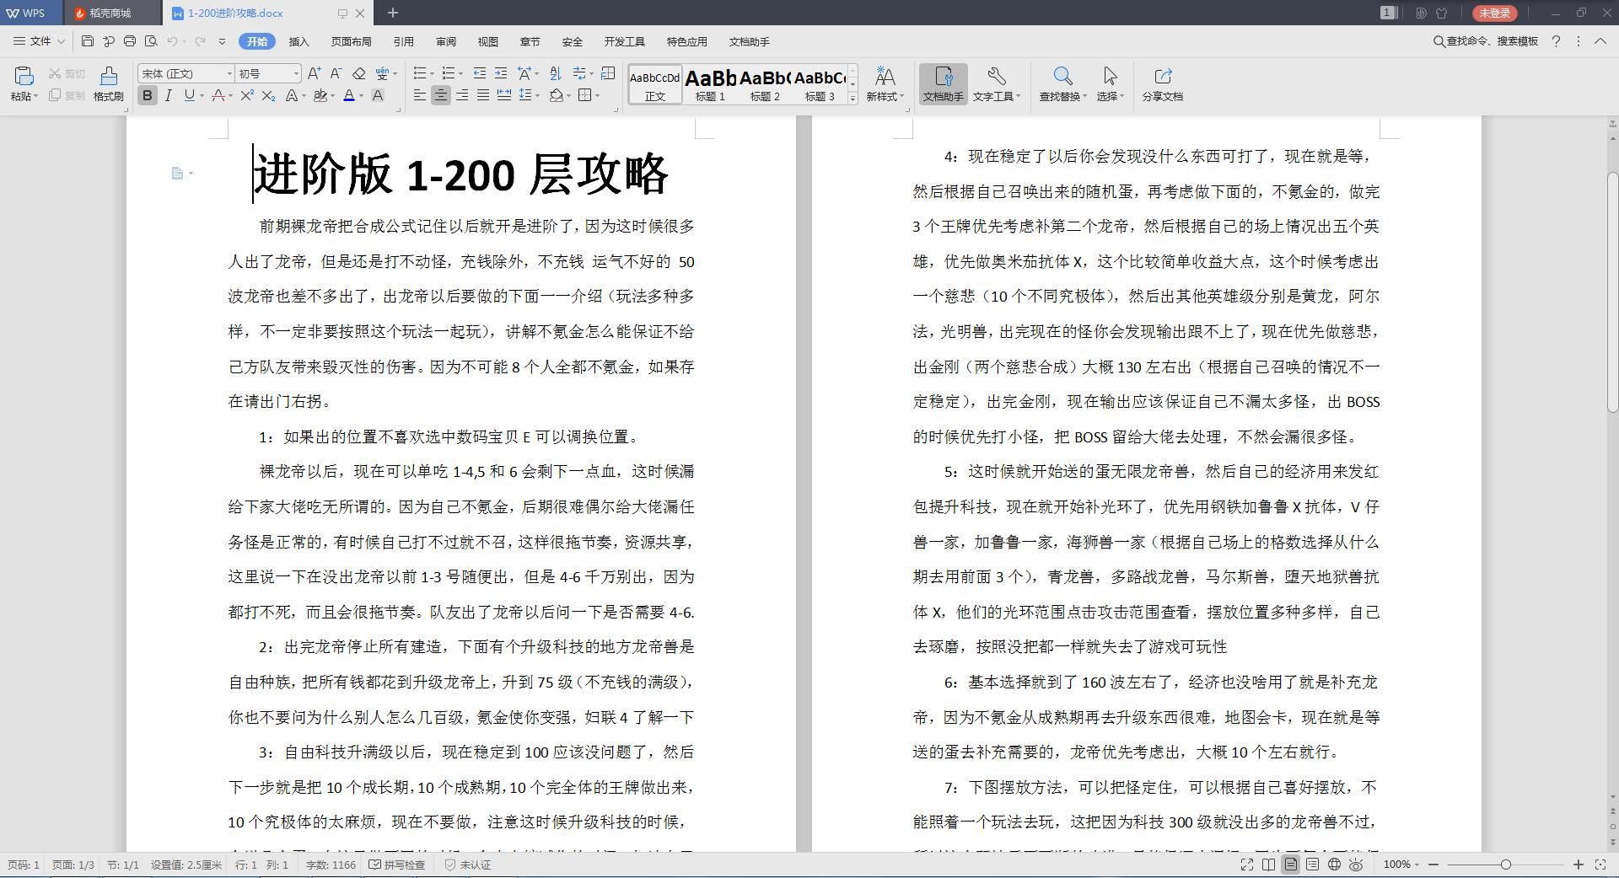
Task: Switch to the 插入 ribbon tab
Action: point(299,41)
